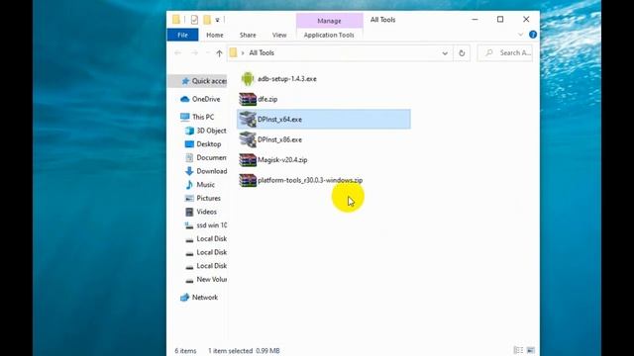This screenshot has width=634, height=356.
Task: Click the new folder quick access icon
Action: [x=207, y=20]
